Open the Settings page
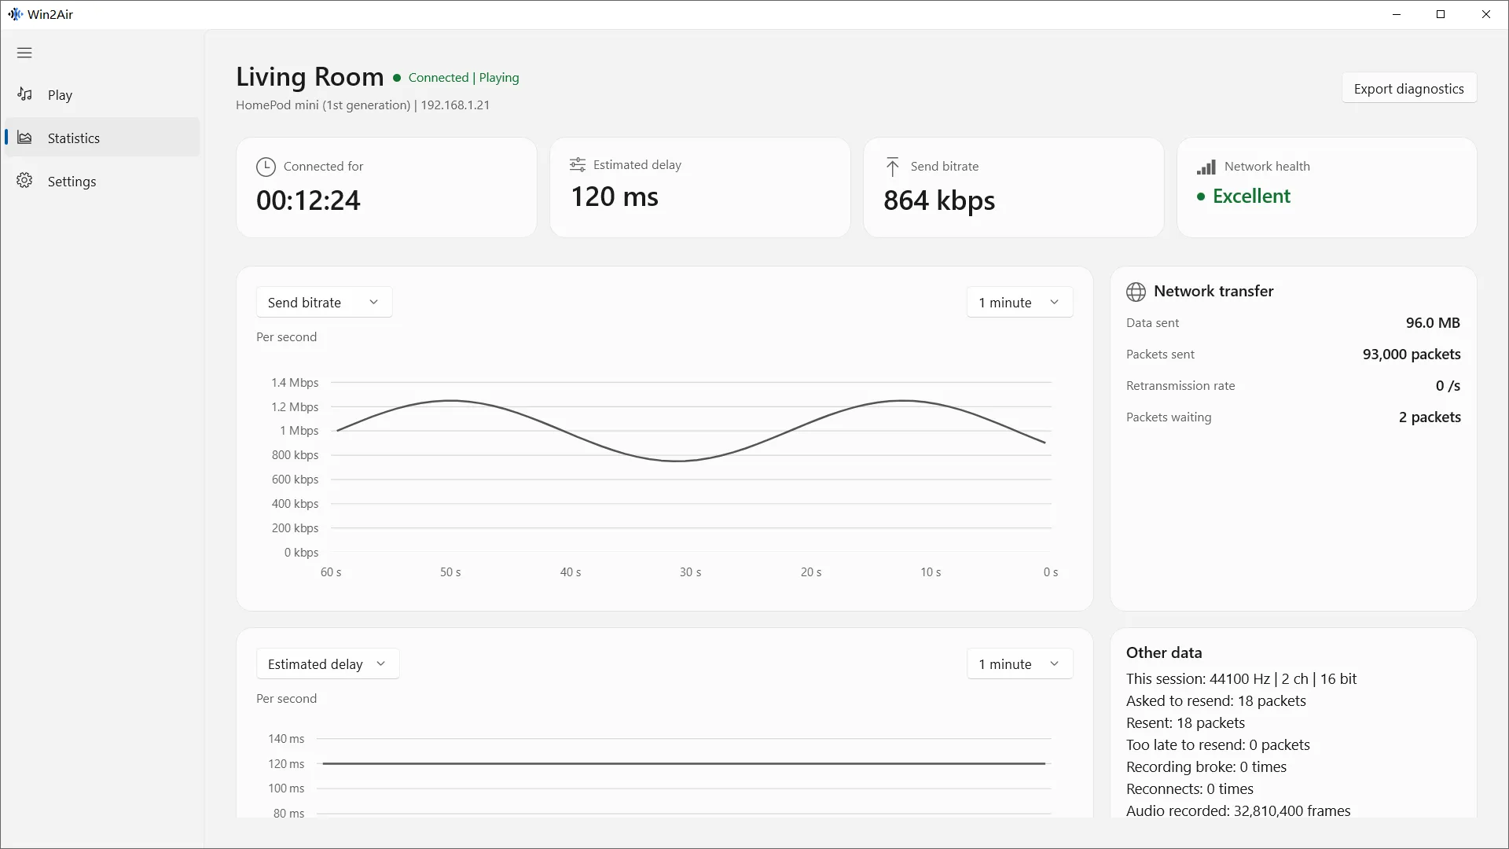Screen dimensions: 1509x849 tap(102, 181)
